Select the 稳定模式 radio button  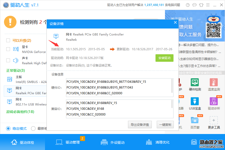tap(8, 128)
